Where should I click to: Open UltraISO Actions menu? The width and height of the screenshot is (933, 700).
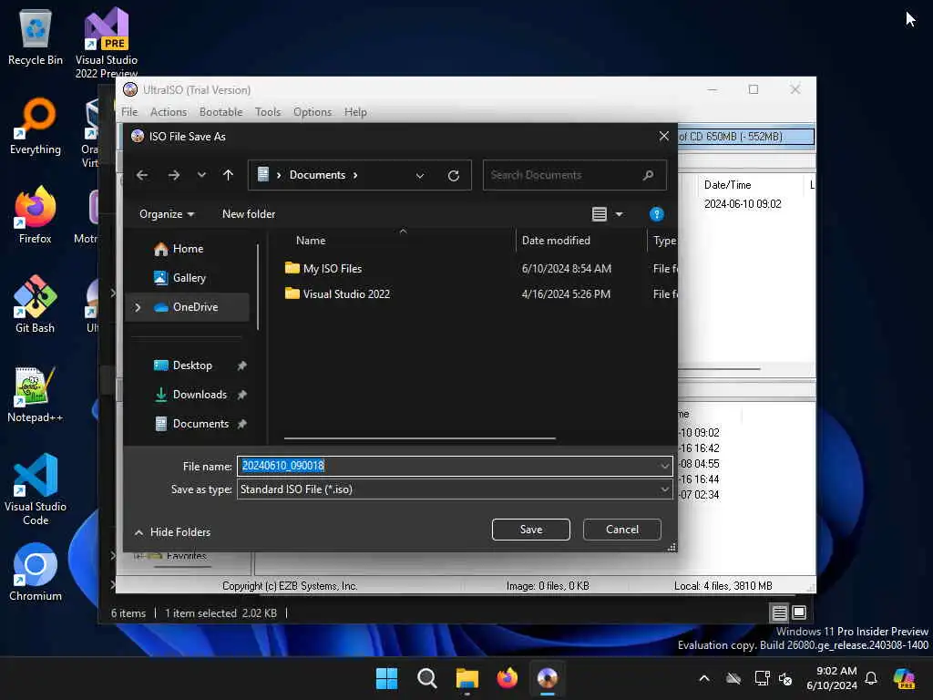(169, 112)
